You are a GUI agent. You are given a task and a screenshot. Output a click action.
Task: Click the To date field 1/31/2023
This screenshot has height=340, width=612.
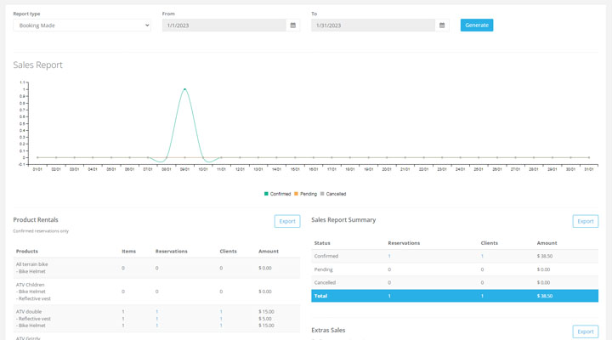coord(373,25)
